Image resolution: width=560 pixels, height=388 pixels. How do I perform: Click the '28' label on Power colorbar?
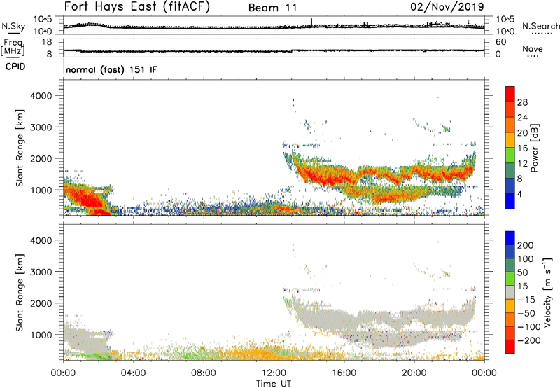pyautogui.click(x=522, y=102)
